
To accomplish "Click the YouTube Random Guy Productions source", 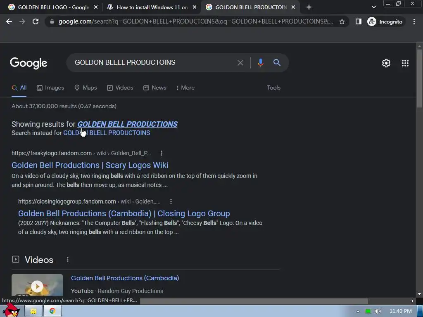I will [x=117, y=291].
